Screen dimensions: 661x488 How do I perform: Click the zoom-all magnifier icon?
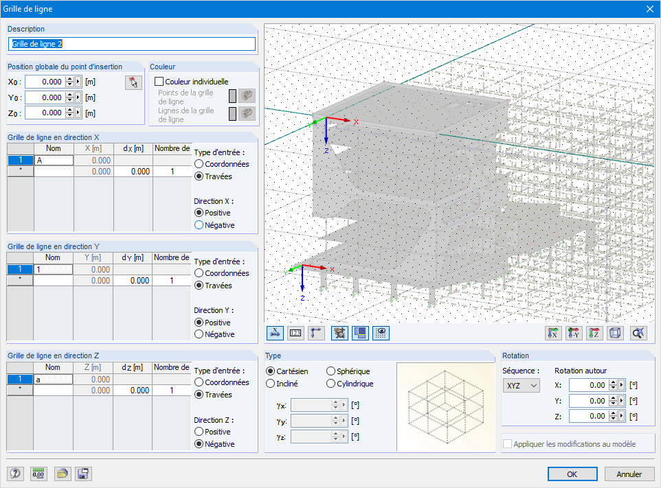pos(638,333)
